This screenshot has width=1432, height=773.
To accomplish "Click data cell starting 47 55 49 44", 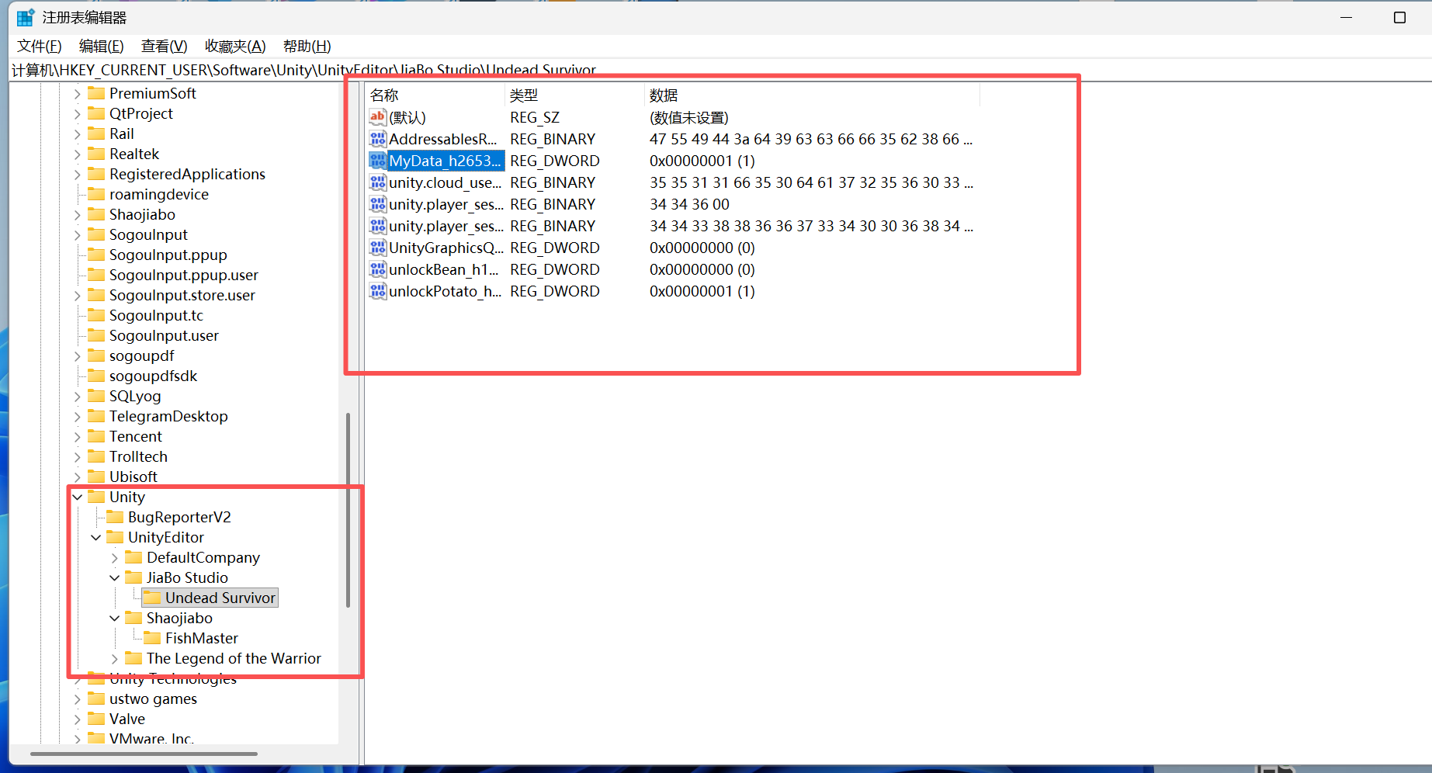I will tap(811, 139).
